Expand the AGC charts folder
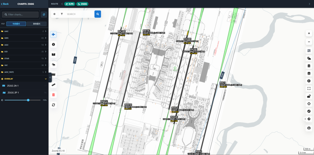The image size is (314, 155). 24,45
